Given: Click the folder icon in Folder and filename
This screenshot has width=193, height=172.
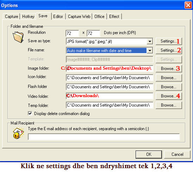Looking at the screenshot, I should pyautogui.click(x=18, y=37).
